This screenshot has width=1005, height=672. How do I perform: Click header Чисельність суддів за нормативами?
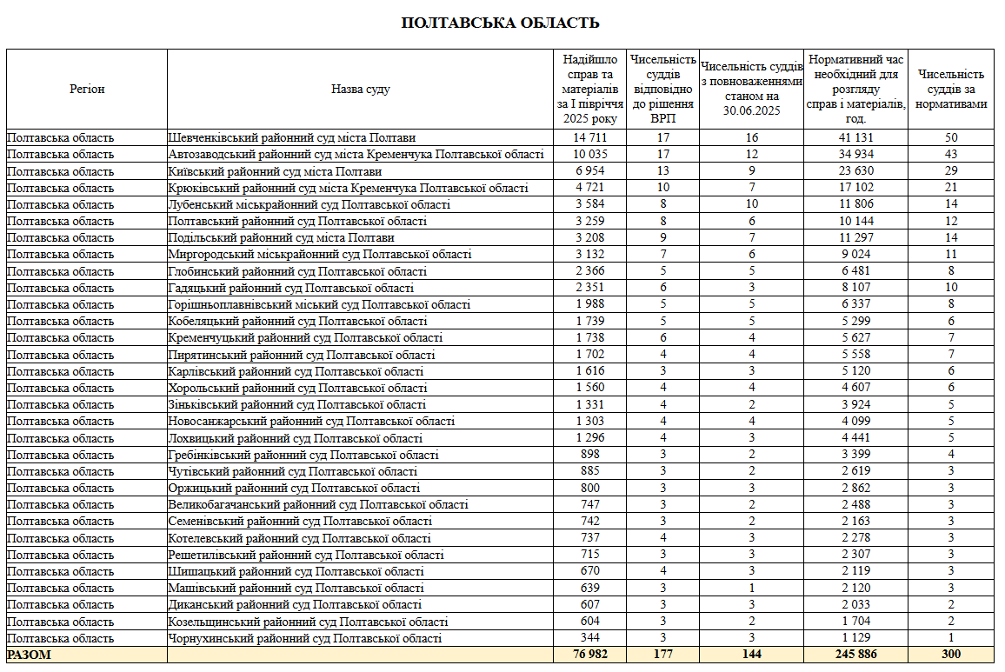[950, 90]
